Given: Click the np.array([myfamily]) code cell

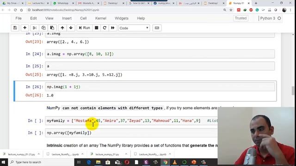Looking at the screenshot, I should (131, 133).
